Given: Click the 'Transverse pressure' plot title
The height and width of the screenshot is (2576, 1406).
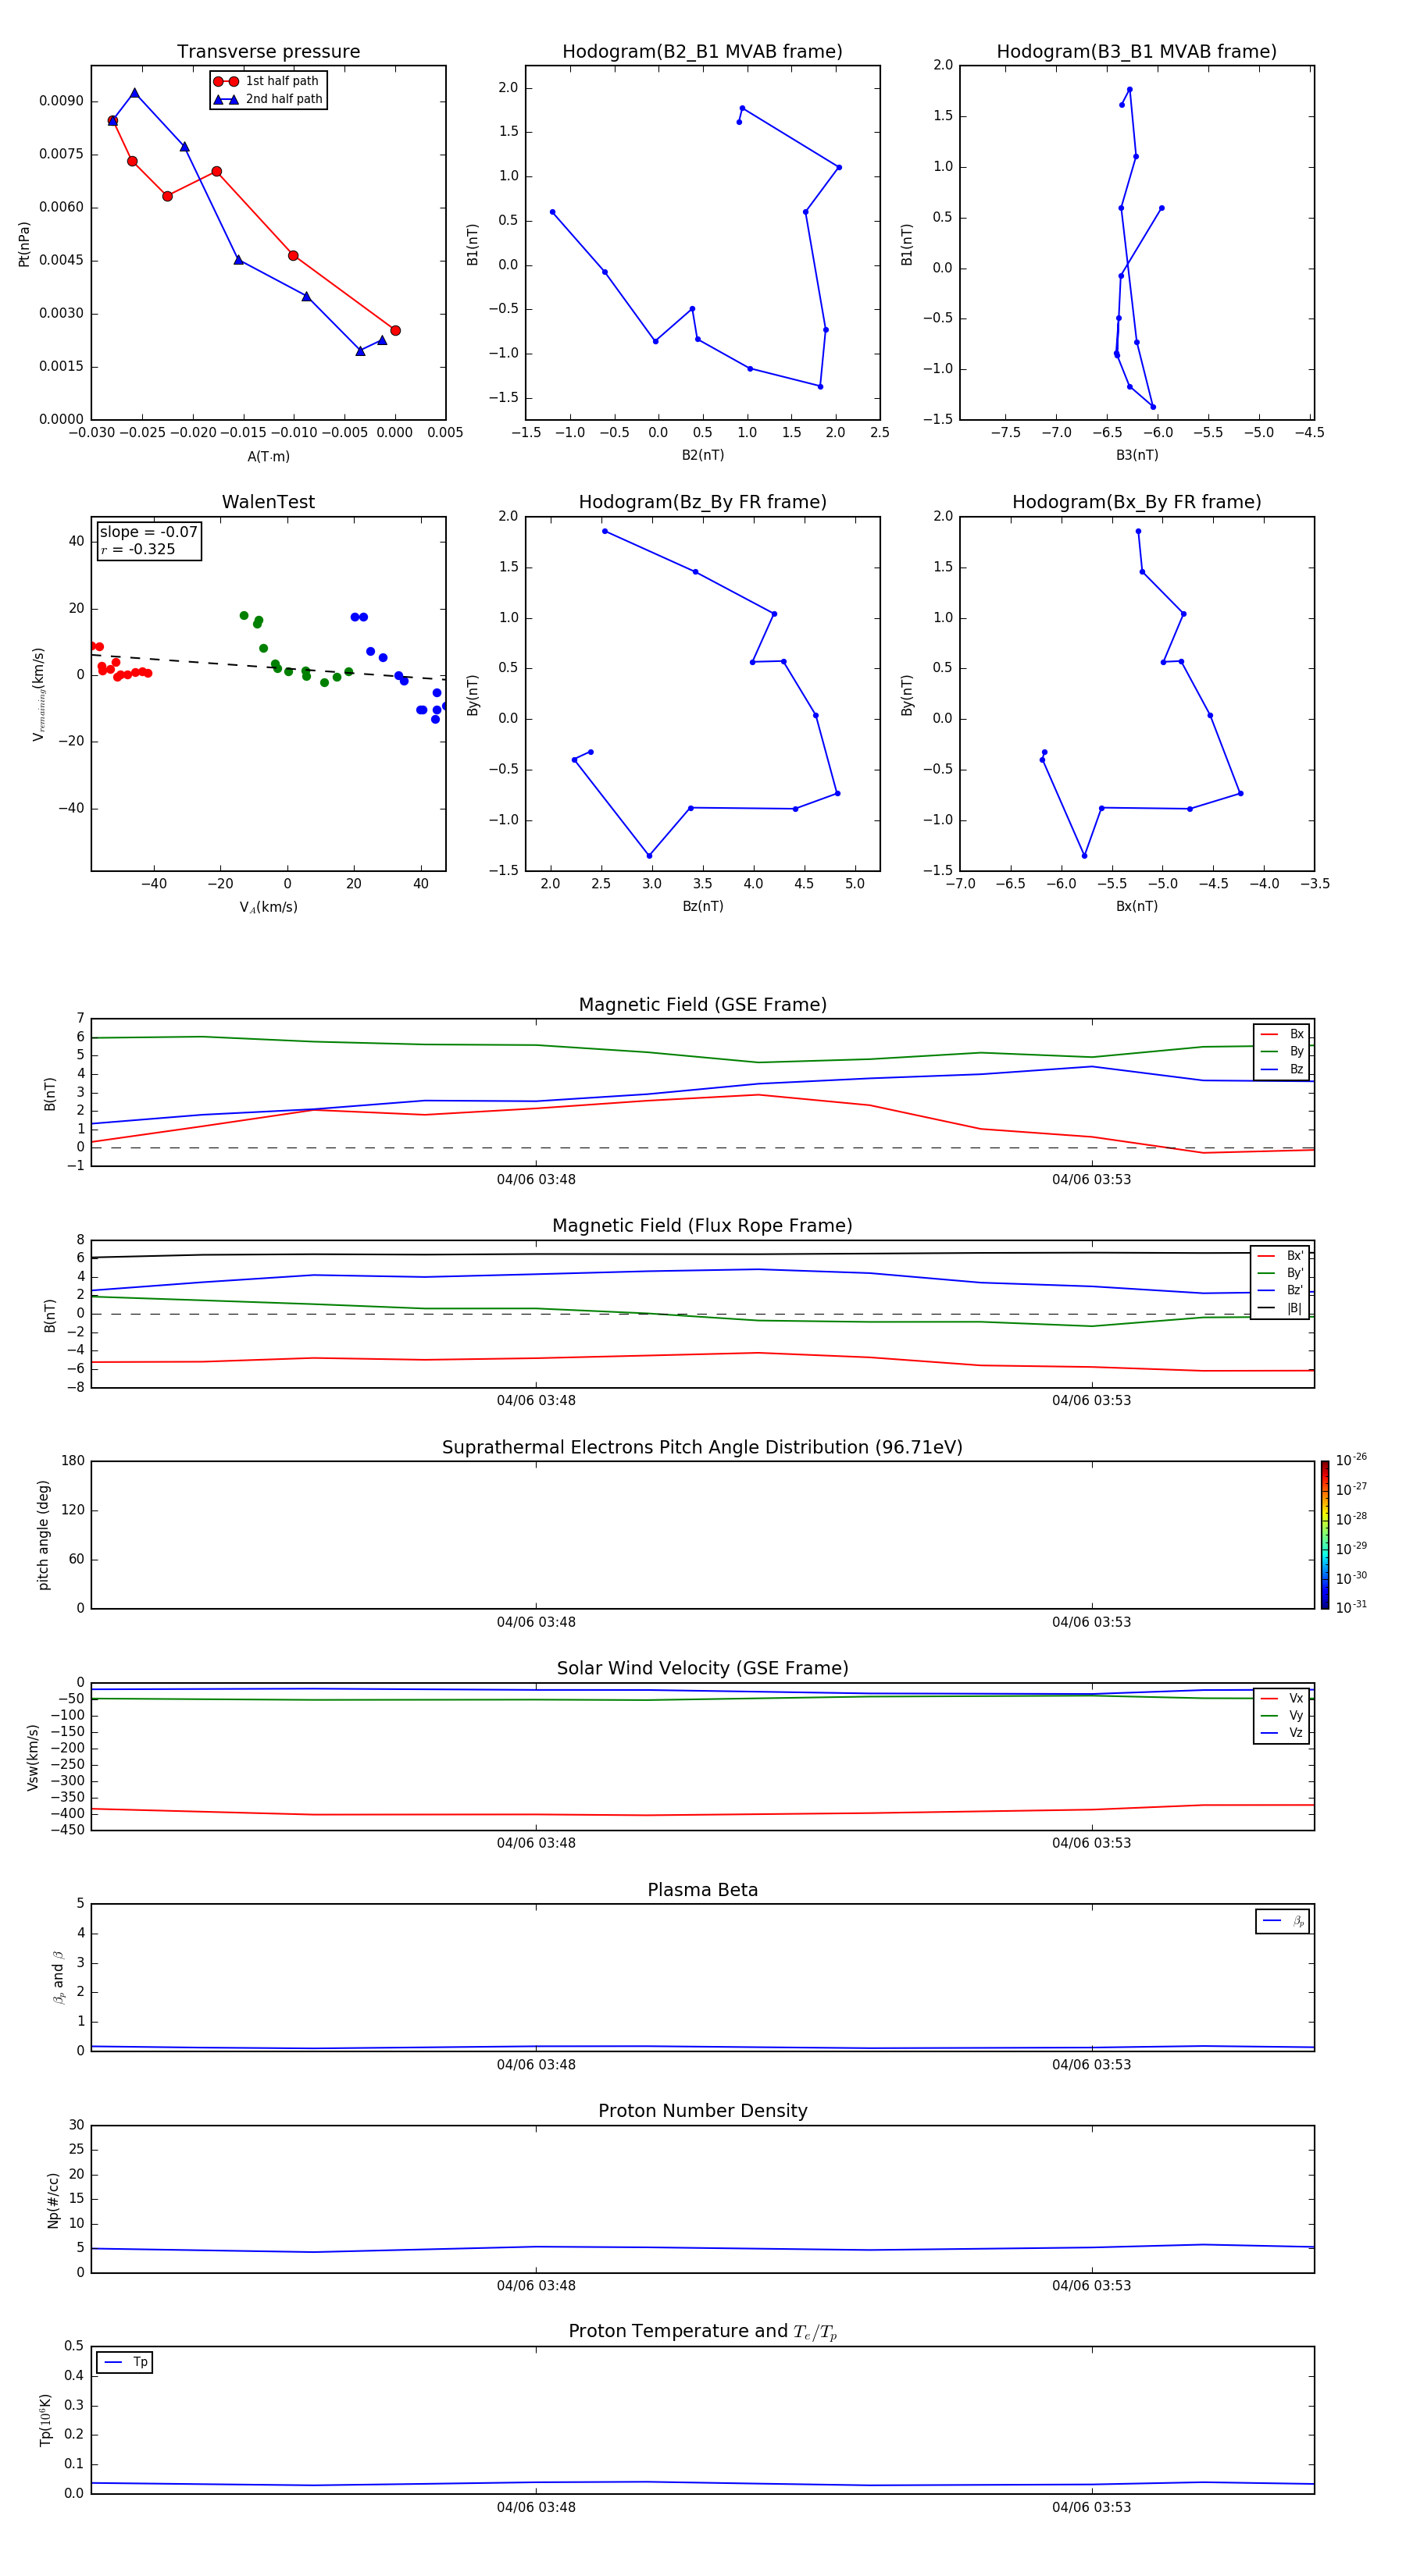Looking at the screenshot, I should (268, 51).
